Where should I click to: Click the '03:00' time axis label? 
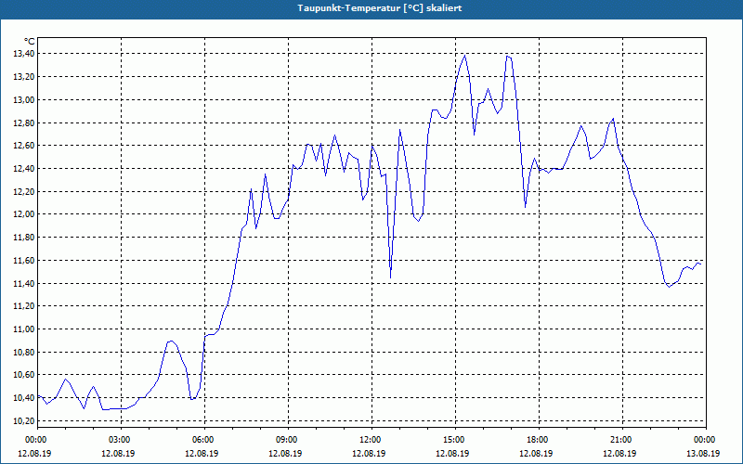pyautogui.click(x=121, y=440)
